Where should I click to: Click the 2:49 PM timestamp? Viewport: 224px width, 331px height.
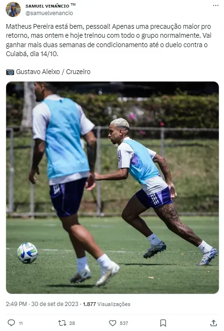click(x=16, y=304)
